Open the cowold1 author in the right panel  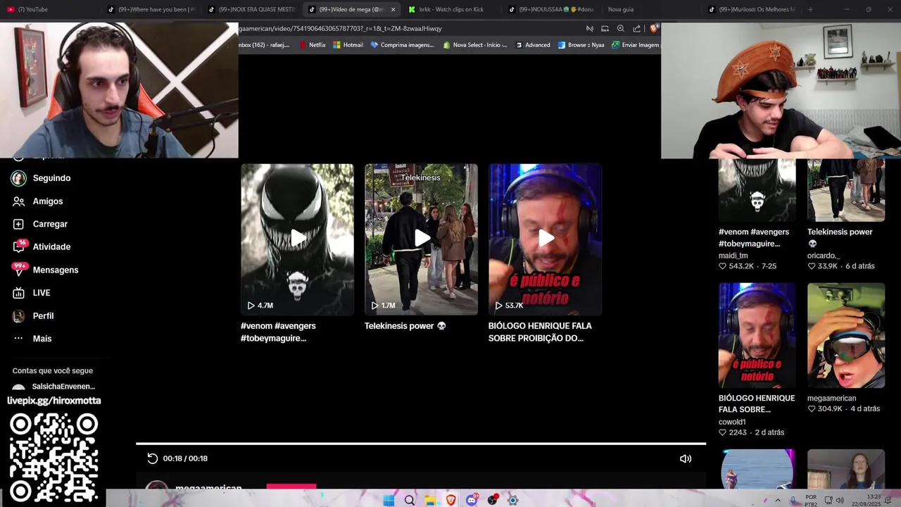[x=732, y=422]
